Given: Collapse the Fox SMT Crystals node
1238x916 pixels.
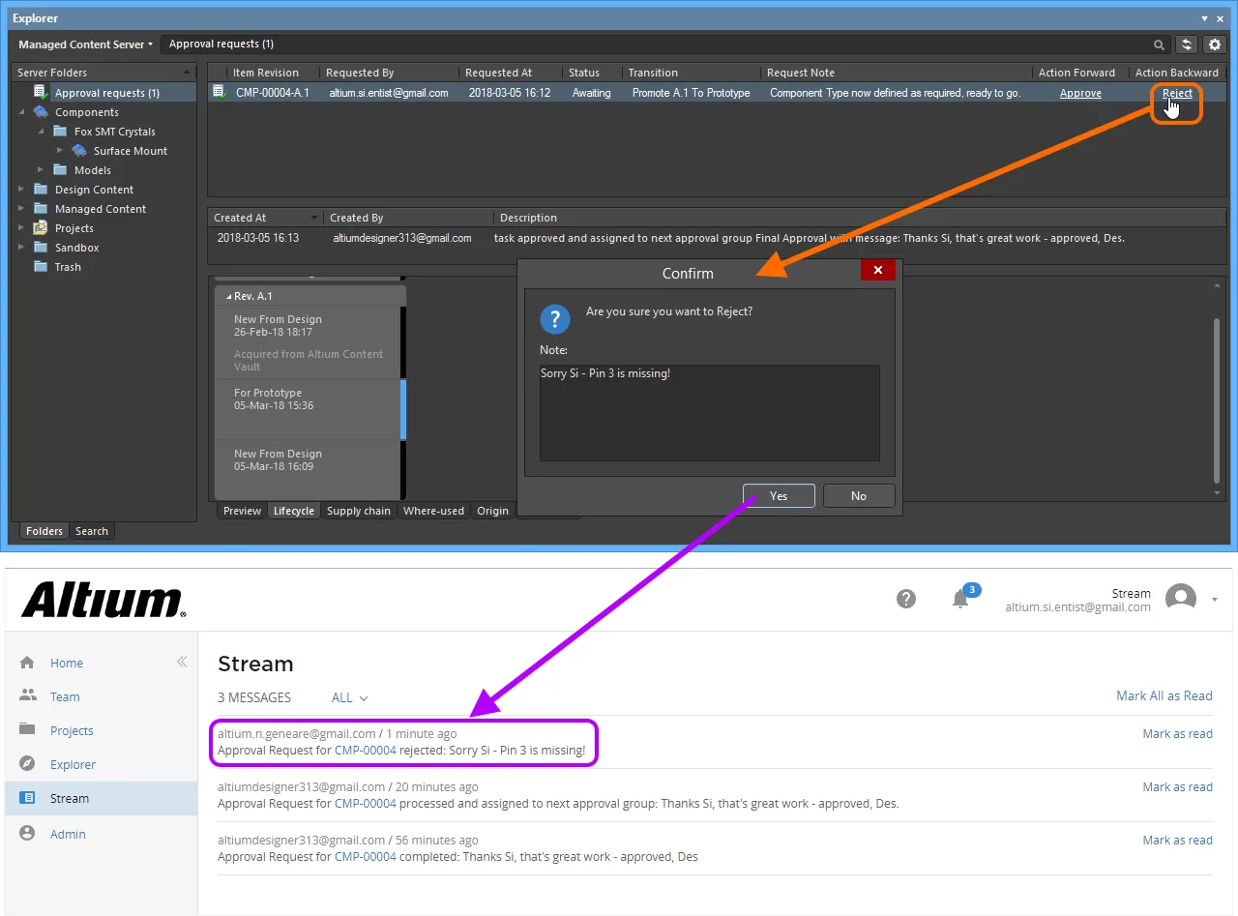Looking at the screenshot, I should [41, 132].
